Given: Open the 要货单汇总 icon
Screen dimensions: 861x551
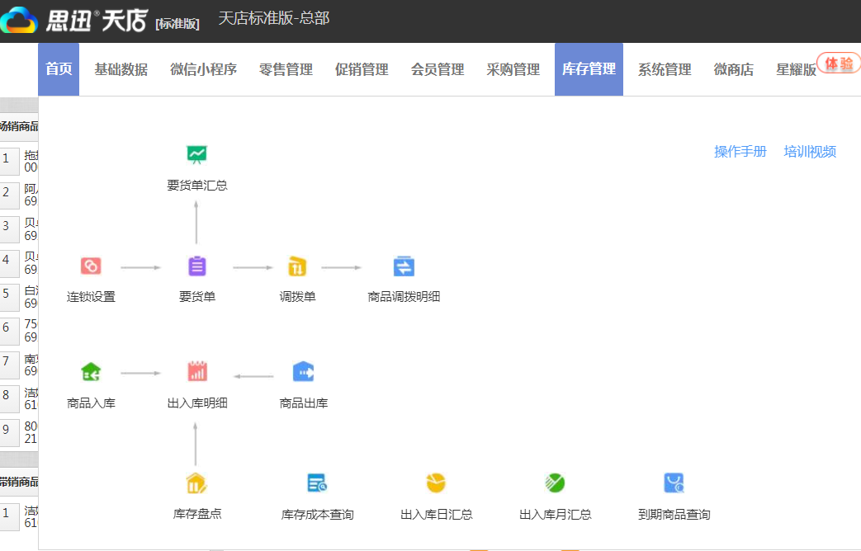Looking at the screenshot, I should 196,153.
